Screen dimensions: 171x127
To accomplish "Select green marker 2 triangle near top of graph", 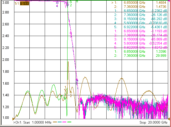I will pos(71,2).
